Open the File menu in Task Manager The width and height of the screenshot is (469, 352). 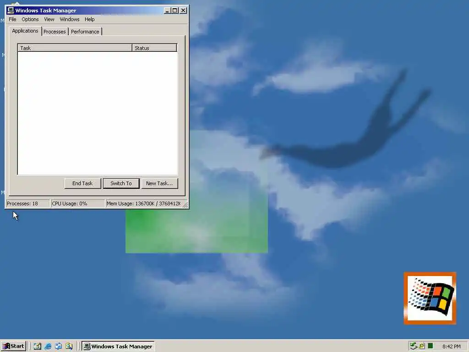tap(12, 19)
